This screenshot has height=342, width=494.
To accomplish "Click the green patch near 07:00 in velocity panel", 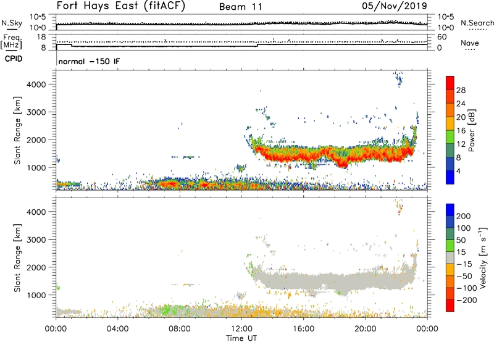I will point(169,310).
